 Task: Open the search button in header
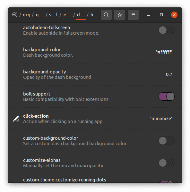coord(106,15)
